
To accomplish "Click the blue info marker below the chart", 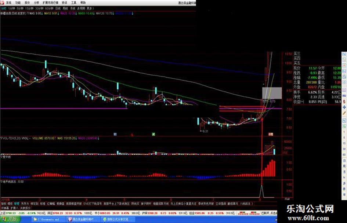I will click(115, 134).
